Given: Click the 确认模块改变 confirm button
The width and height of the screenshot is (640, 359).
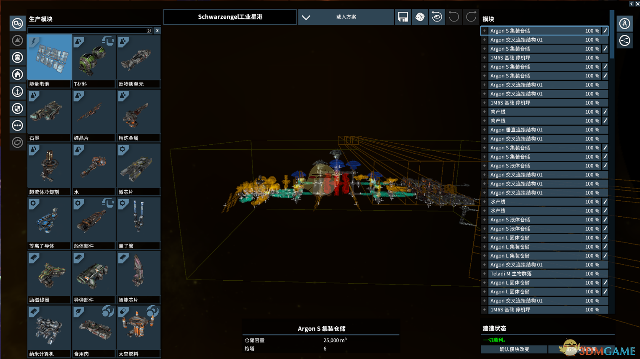Looking at the screenshot, I should click(x=514, y=349).
